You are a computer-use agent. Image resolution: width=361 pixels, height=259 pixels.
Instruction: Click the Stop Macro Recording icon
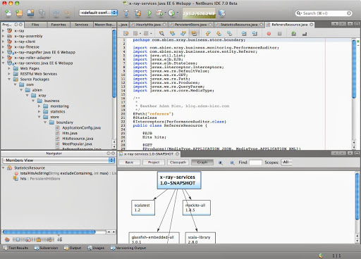tap(279, 34)
